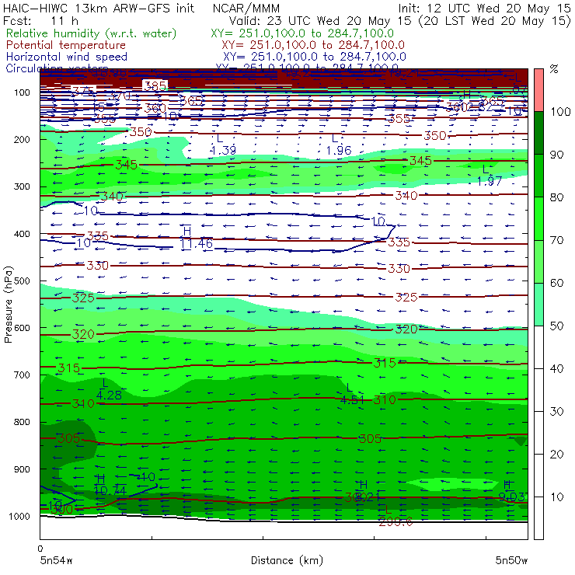
Task: Select the darkest green 90–100% colorbar segment
Action: 538,133
